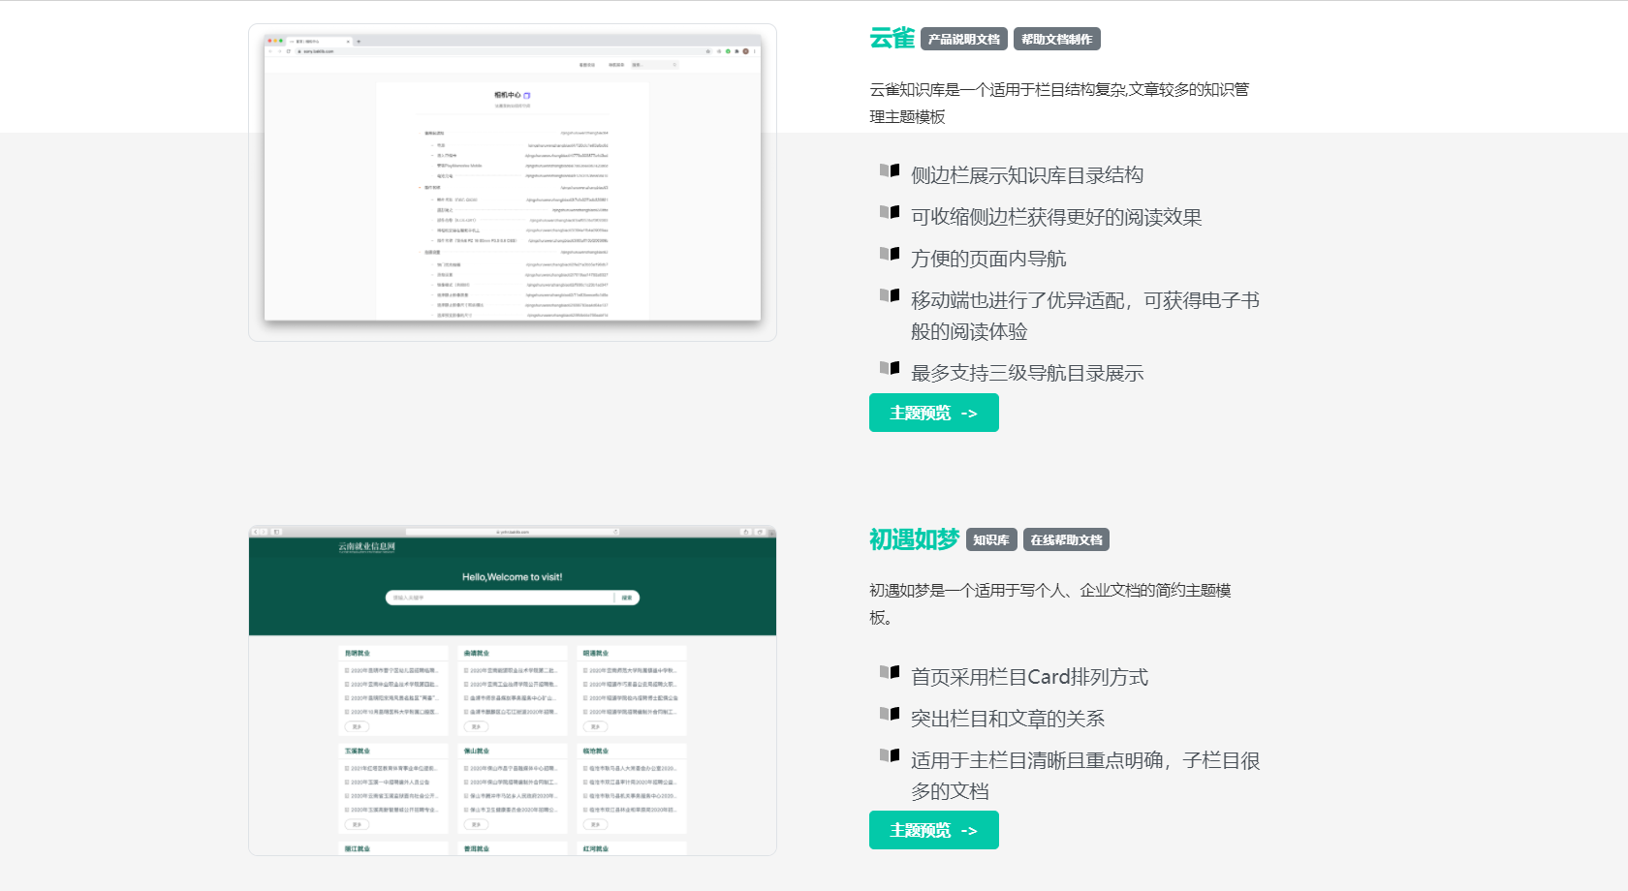Click the text 侧边栏展示知识库目录结构
This screenshot has height=891, width=1628.
(1027, 175)
